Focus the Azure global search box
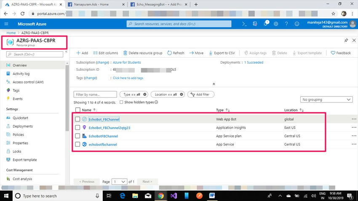 179,24
